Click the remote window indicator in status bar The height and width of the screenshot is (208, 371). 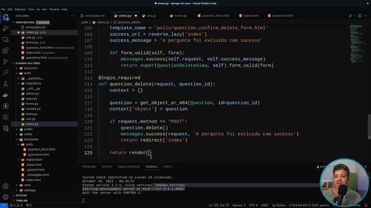pyautogui.click(x=4, y=206)
